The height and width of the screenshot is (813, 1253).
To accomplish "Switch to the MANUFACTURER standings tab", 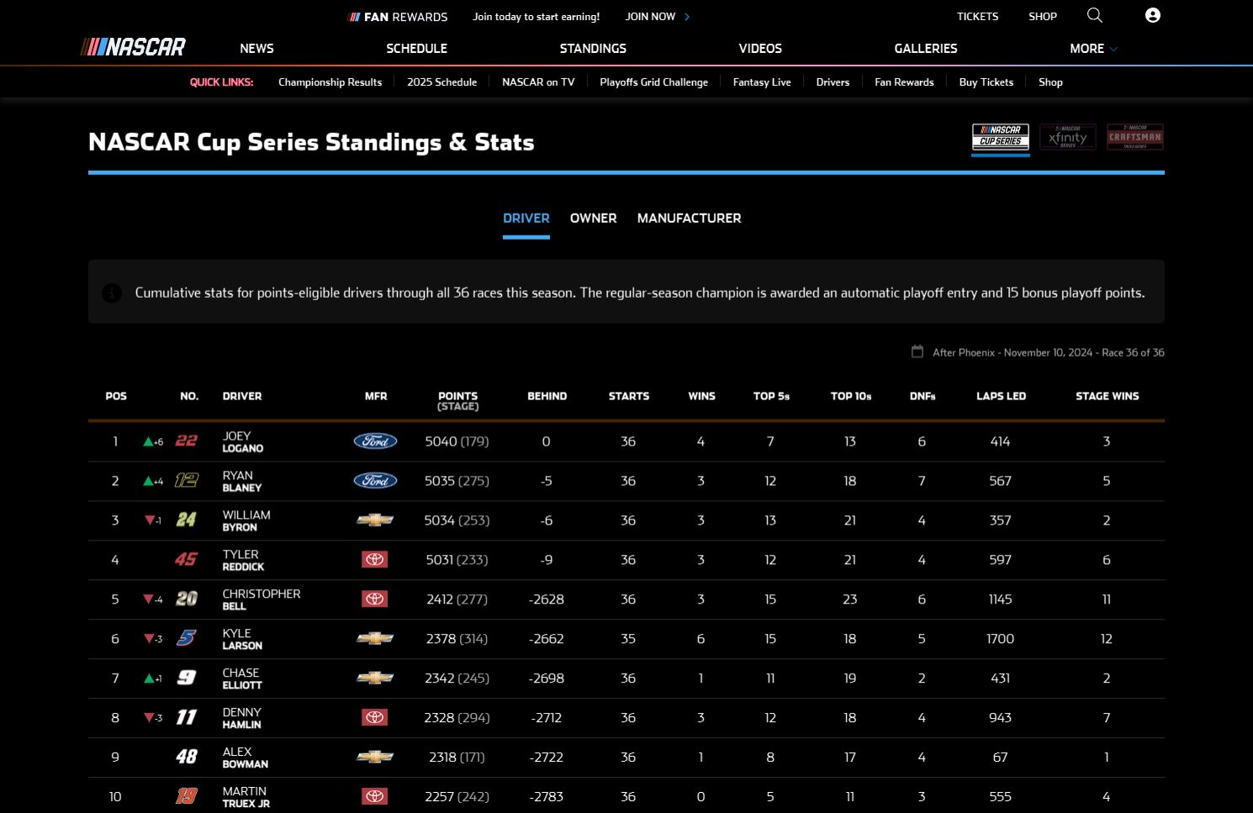I will 689,219.
